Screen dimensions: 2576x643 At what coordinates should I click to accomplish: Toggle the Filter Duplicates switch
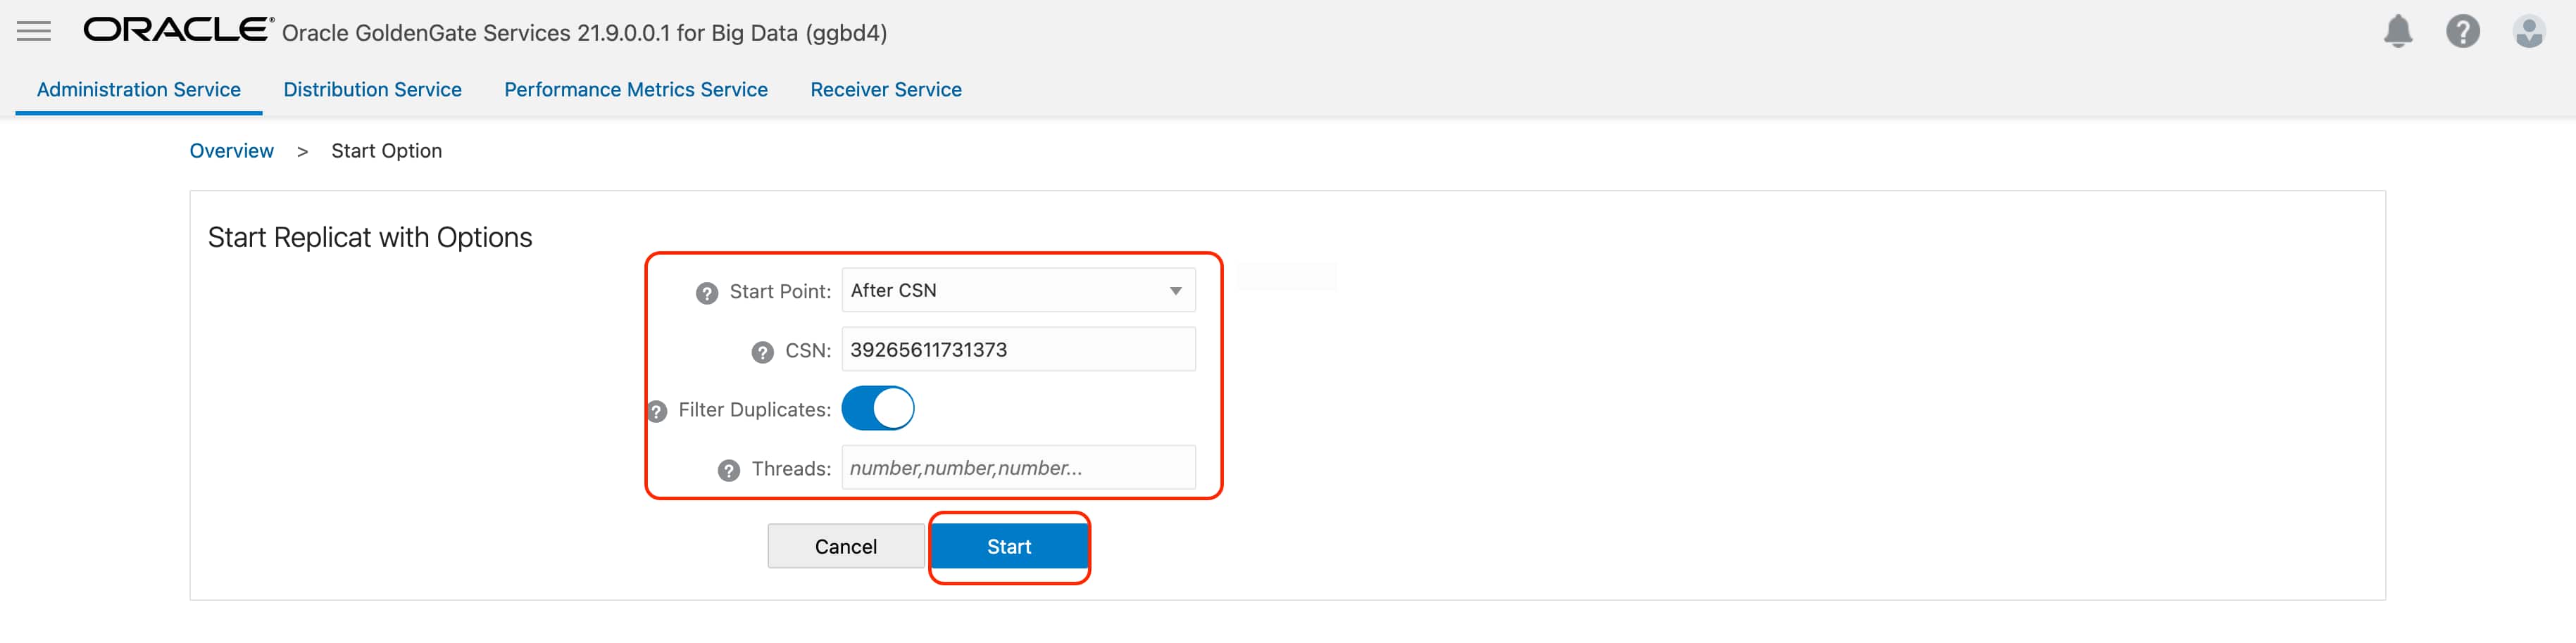[x=878, y=408]
